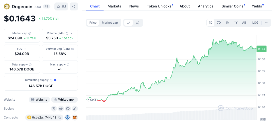Click the Dogecoin logo icon
This screenshot has height=122, width=272.
click(6, 6)
